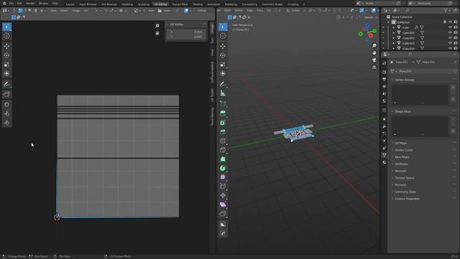Select the Relax tool in UV editor
Image resolution: width=460 pixels, height=259 pixels.
6,114
